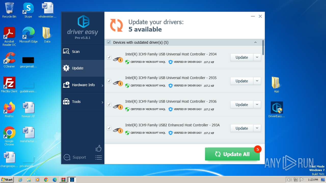The image size is (326, 183).
Task: Click Update for controller 2935
Action: pos(242,81)
